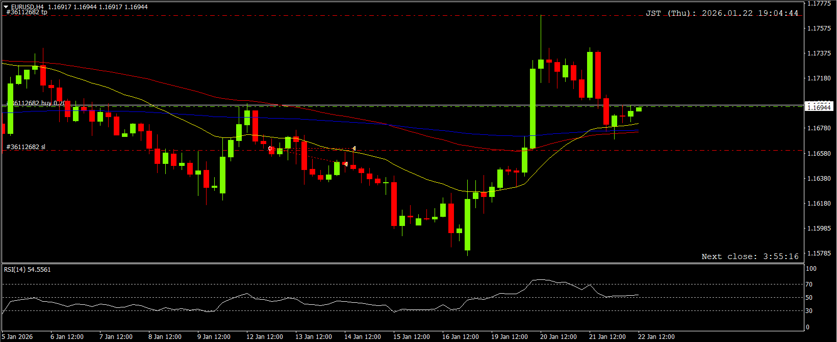The image size is (837, 342).
Task: Click the 1.17375 price scale label
Action: tap(819, 53)
